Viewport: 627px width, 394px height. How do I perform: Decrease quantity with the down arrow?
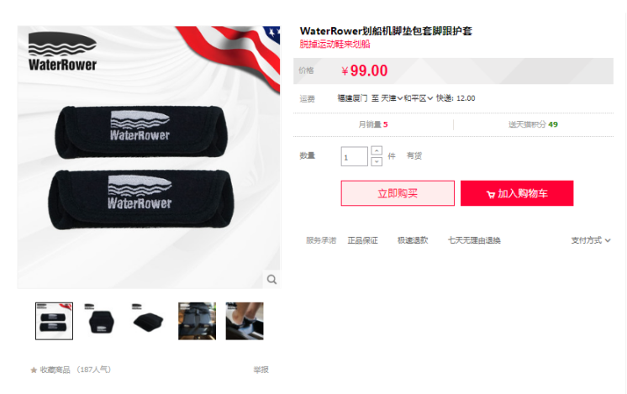[x=377, y=161]
